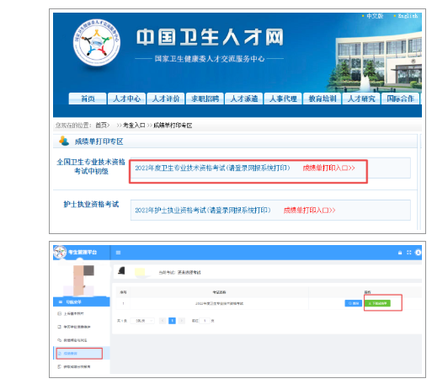Click the 2022年度卫生专业技术资格考试 table row name
The height and width of the screenshot is (384, 448).
(219, 303)
